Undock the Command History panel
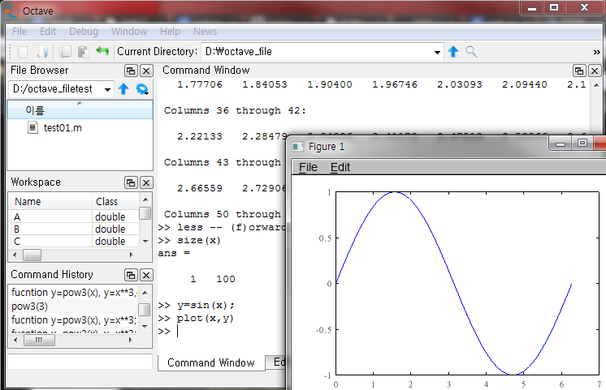This screenshot has width=606, height=390. pyautogui.click(x=131, y=275)
